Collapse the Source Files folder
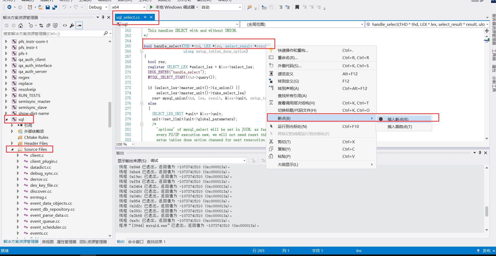This screenshot has height=256, width=496. click(x=12, y=149)
